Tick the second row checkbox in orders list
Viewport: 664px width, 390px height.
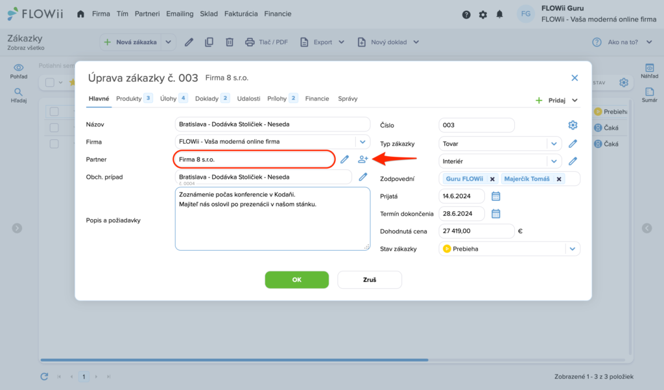[54, 128]
